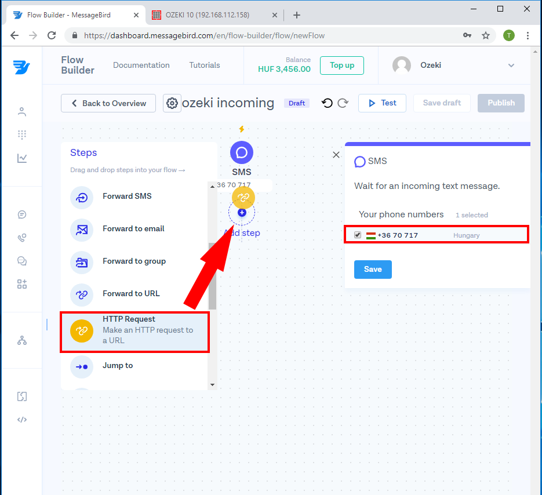Switch to the OZEKI 10 browser tab
The image size is (542, 495).
click(208, 15)
